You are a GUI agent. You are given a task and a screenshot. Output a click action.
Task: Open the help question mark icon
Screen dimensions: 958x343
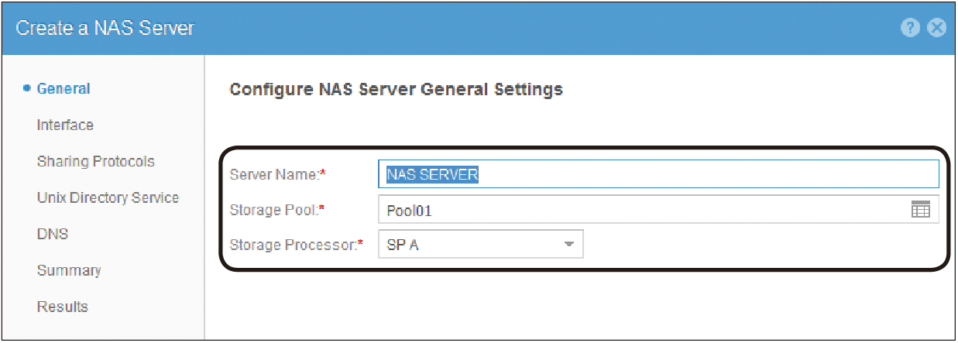pos(910,28)
